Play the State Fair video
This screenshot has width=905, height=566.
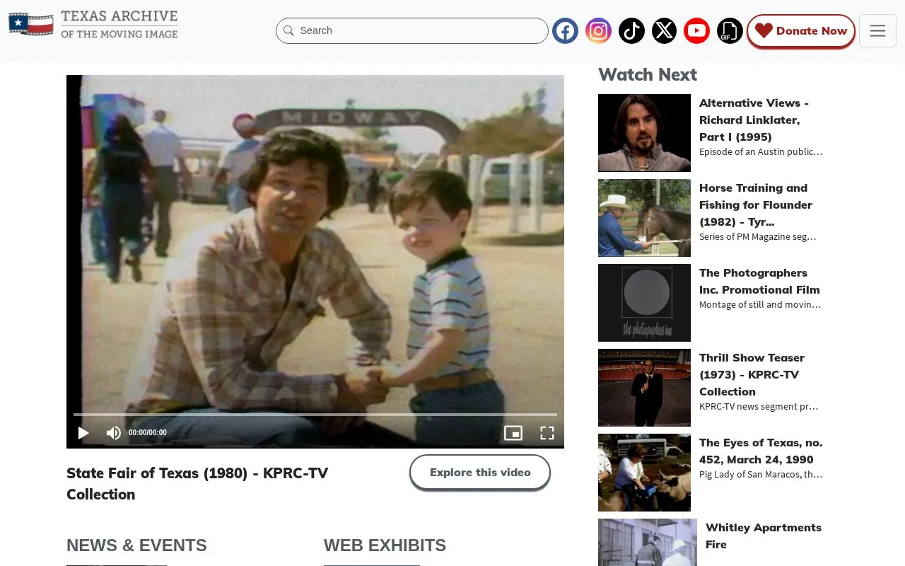coord(83,433)
